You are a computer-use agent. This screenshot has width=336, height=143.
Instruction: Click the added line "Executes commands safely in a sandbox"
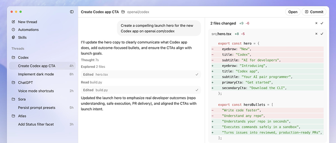point(267,127)
